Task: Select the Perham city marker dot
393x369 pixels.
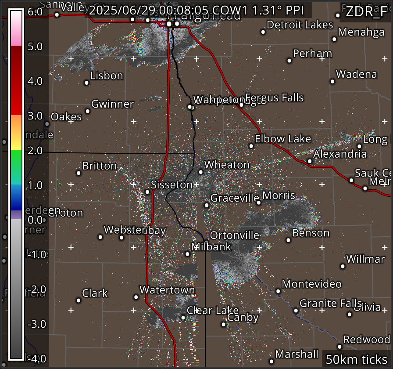Action: point(289,61)
